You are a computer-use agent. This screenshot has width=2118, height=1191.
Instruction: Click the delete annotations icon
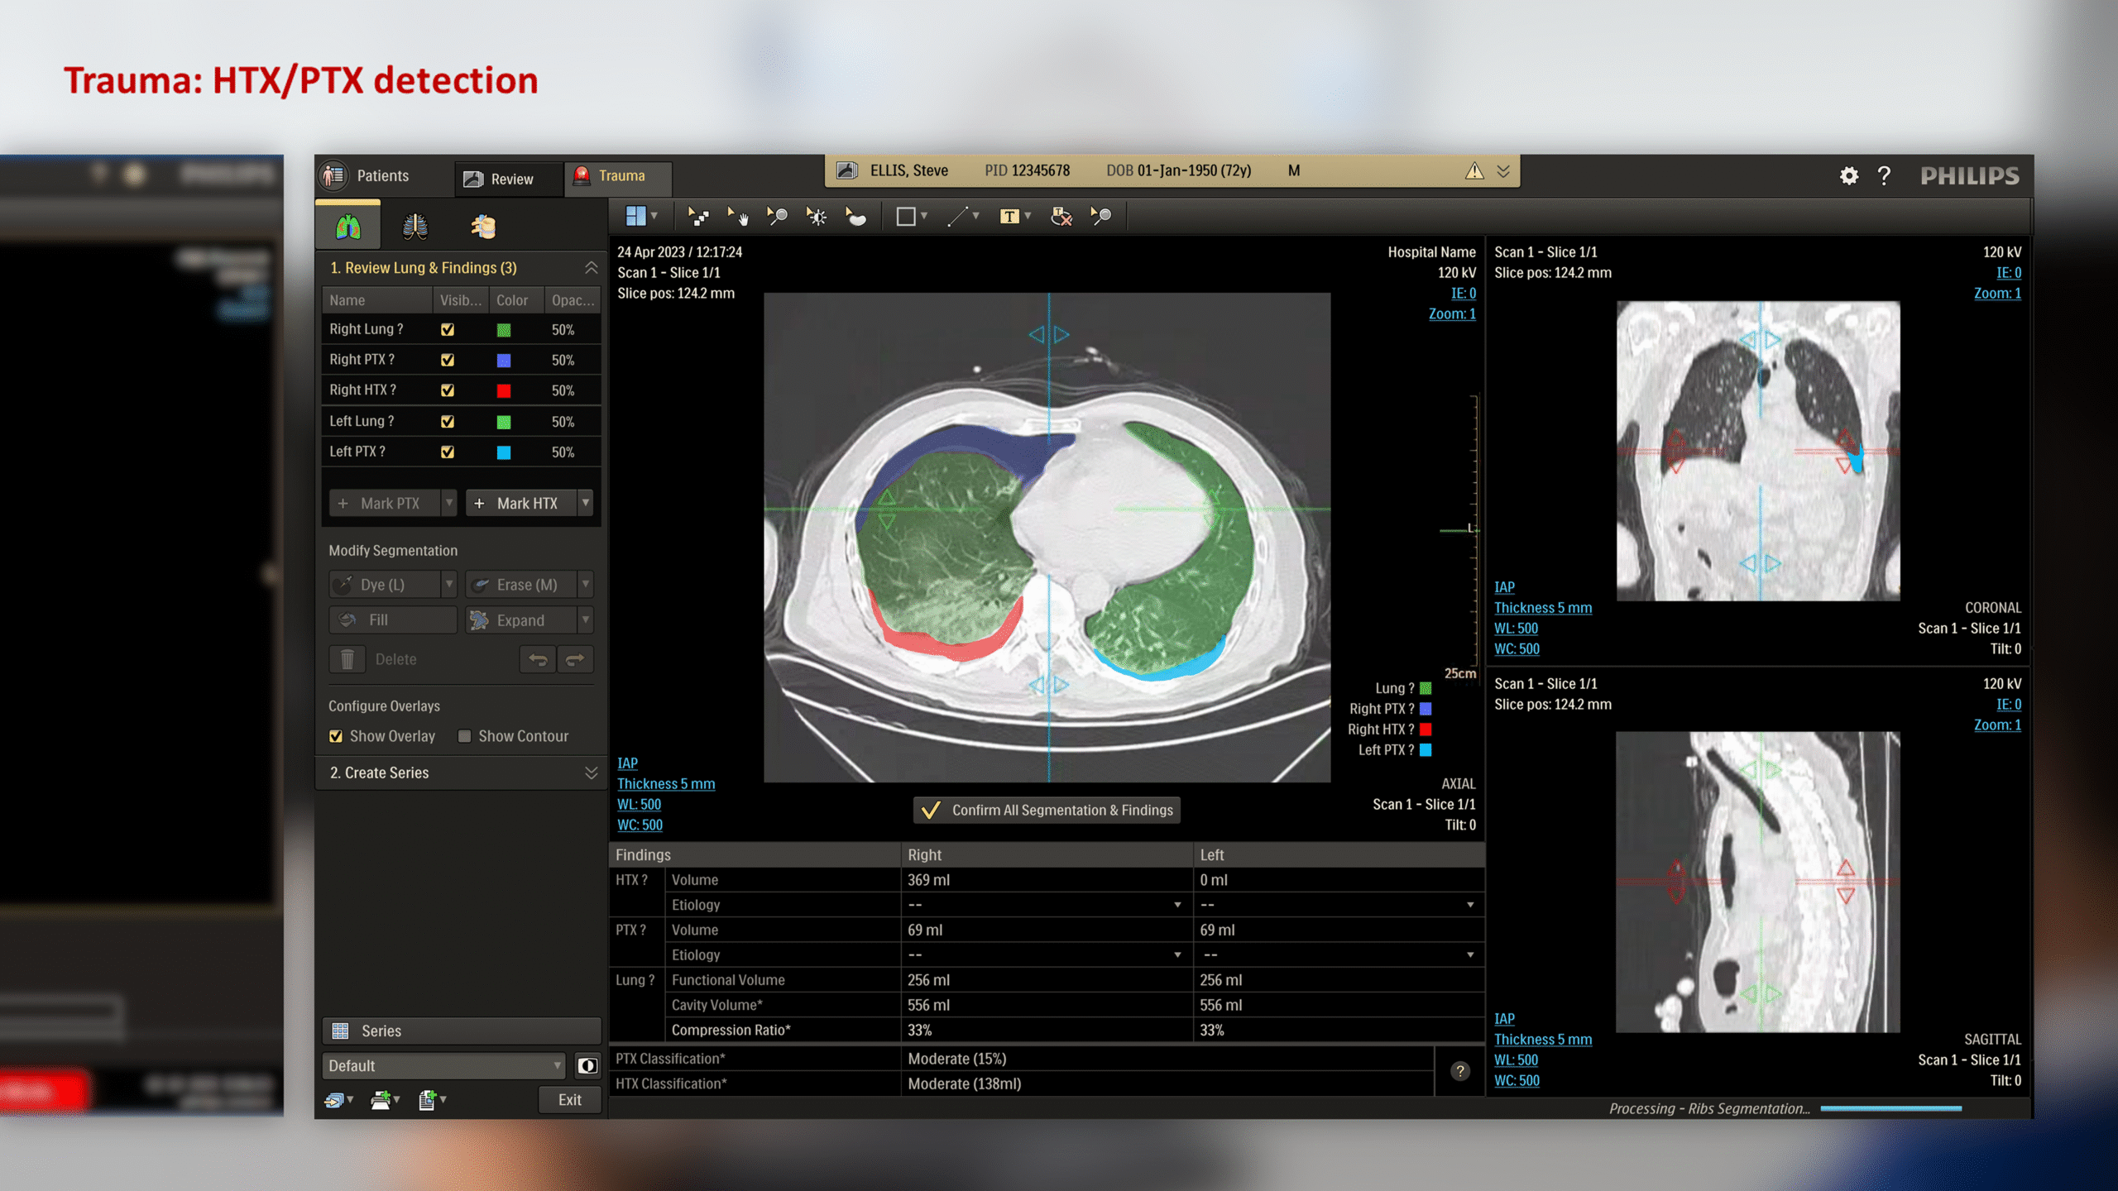coord(1061,217)
